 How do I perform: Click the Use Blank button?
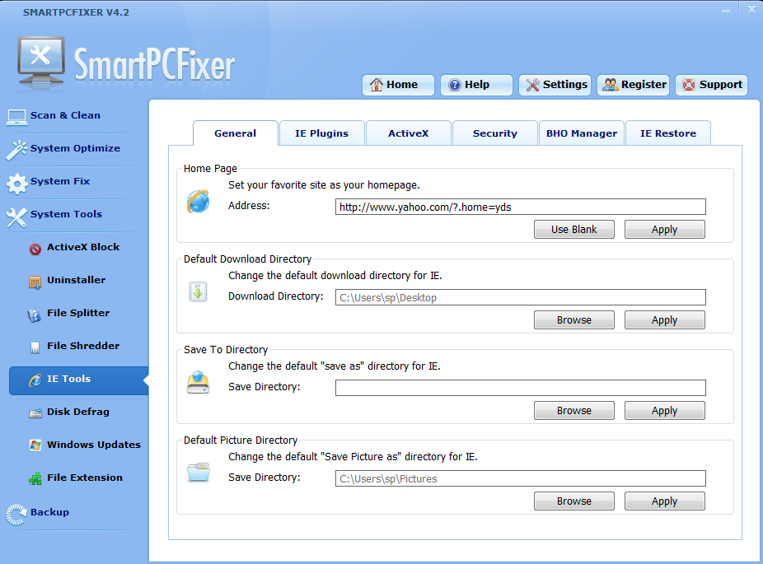coord(574,230)
